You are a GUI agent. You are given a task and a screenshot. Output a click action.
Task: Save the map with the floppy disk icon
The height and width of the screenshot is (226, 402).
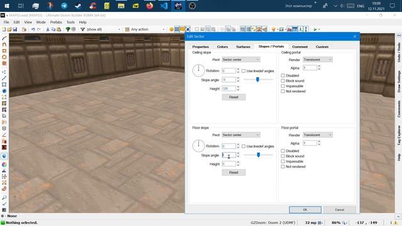tap(15, 30)
